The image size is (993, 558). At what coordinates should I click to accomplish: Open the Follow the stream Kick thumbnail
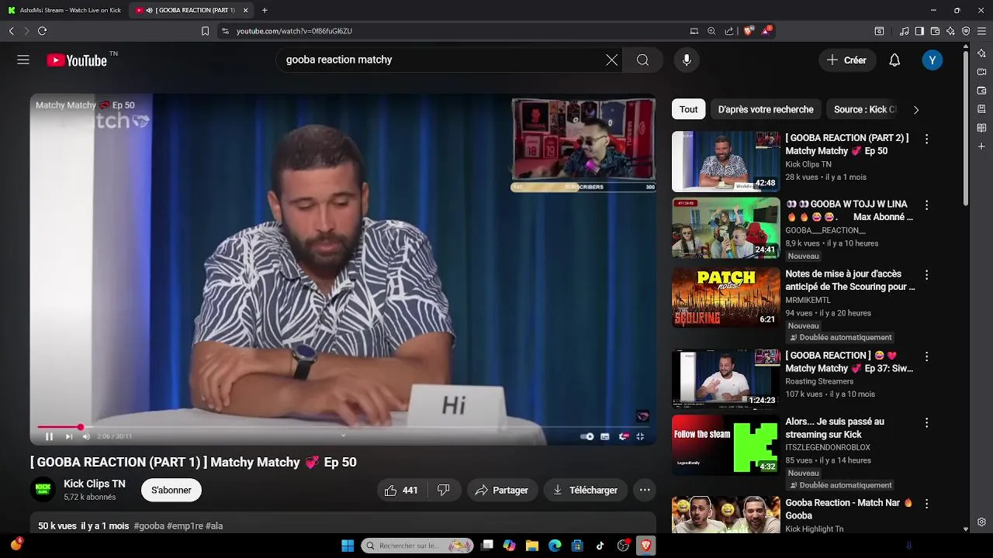[726, 445]
